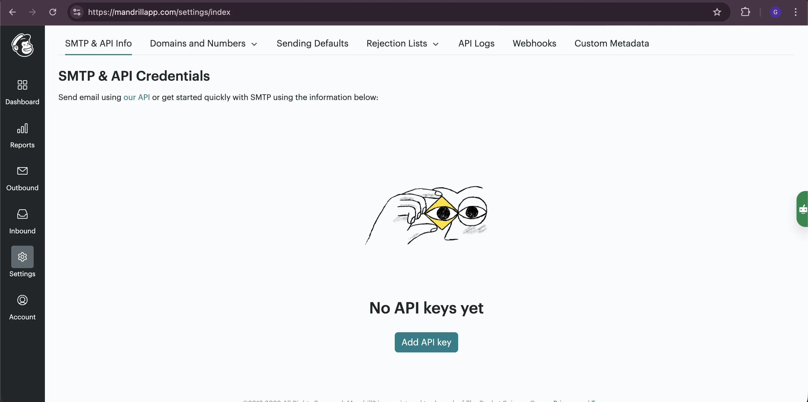Open the green robot help widget
The height and width of the screenshot is (402, 808).
pos(802,209)
